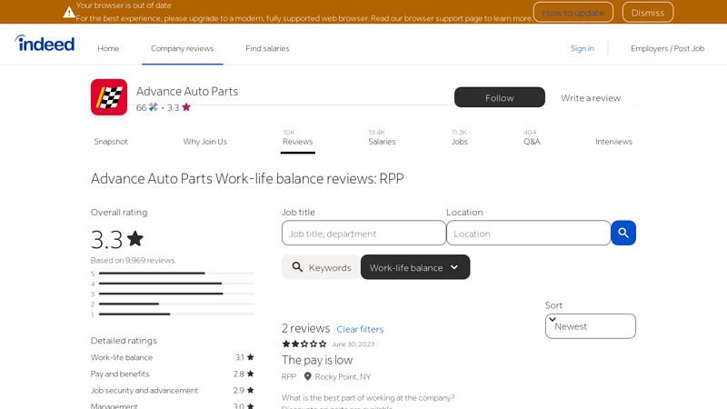The width and height of the screenshot is (727, 409).
Task: Click the blue search magnifier button
Action: click(623, 233)
